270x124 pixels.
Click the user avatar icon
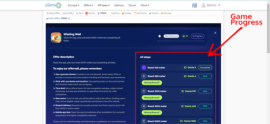click(x=204, y=5)
